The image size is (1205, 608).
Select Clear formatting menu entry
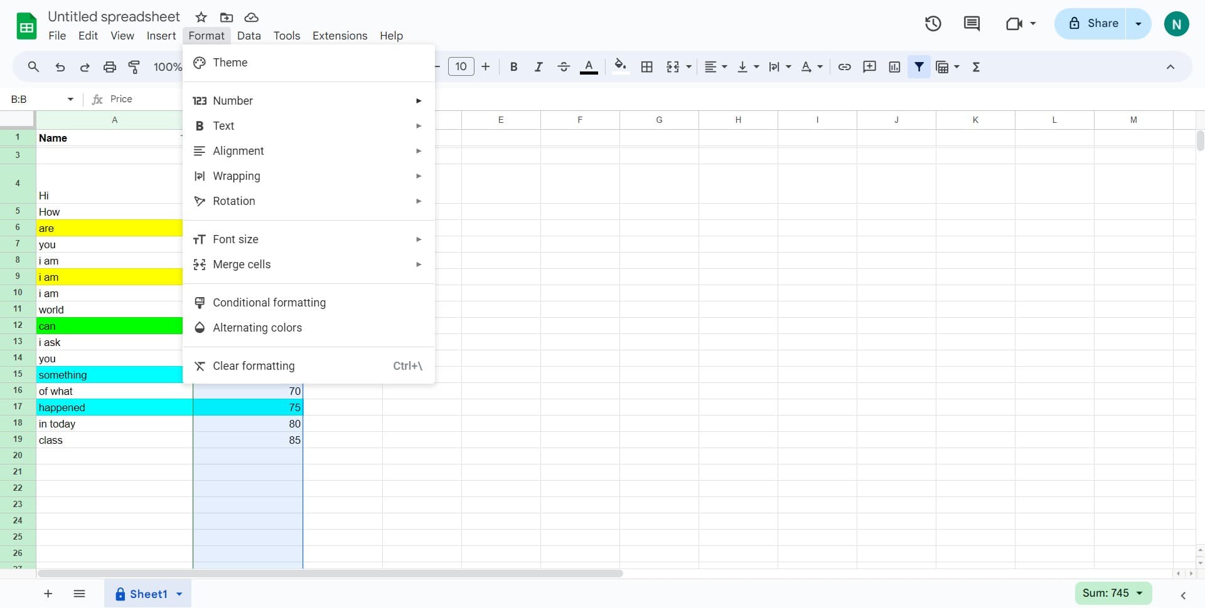tap(254, 366)
